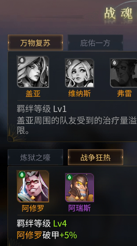Open the 炼狱之嚎 bond tab
Viewport: 137px width, 246px height.
(x=35, y=157)
